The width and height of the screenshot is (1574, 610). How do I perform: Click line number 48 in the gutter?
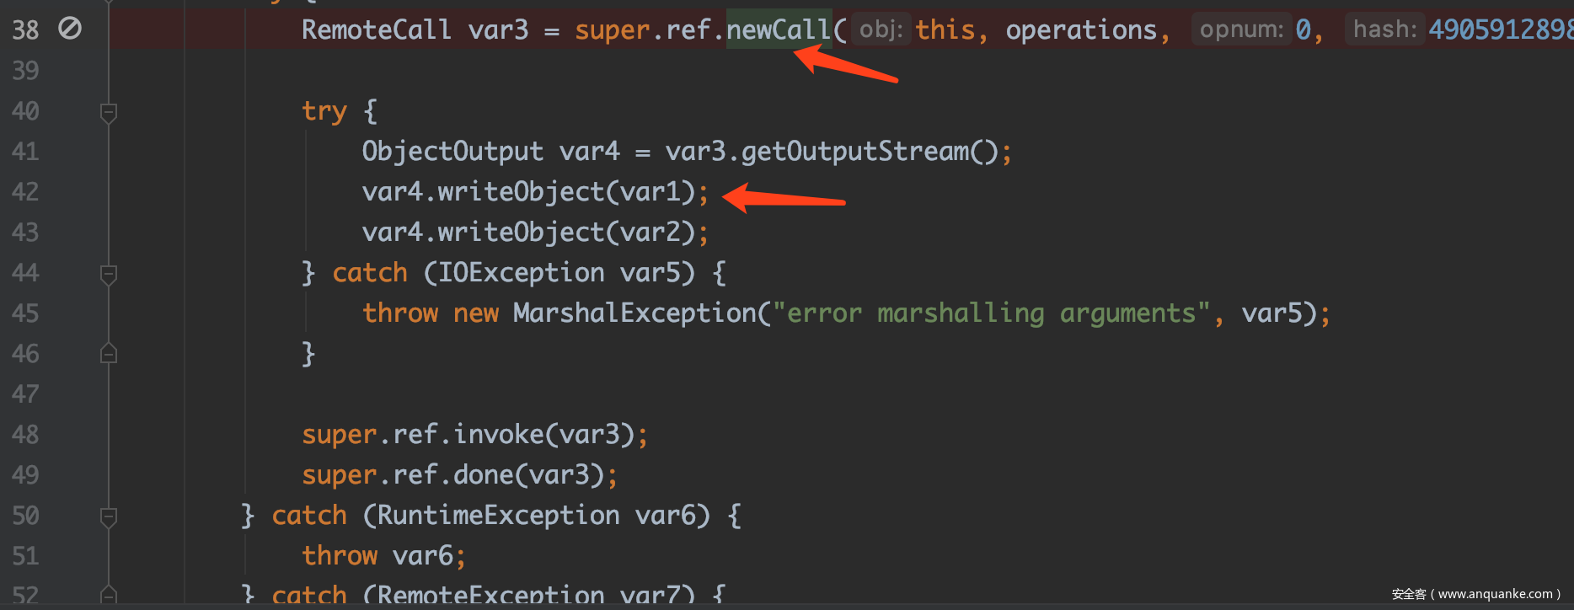click(x=25, y=435)
